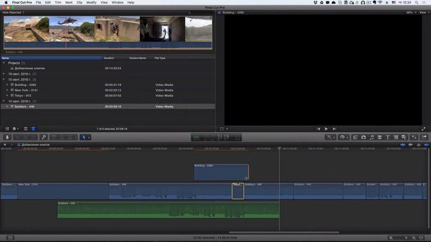Collapse the Projects group
The height and width of the screenshot is (242, 431).
[4, 63]
